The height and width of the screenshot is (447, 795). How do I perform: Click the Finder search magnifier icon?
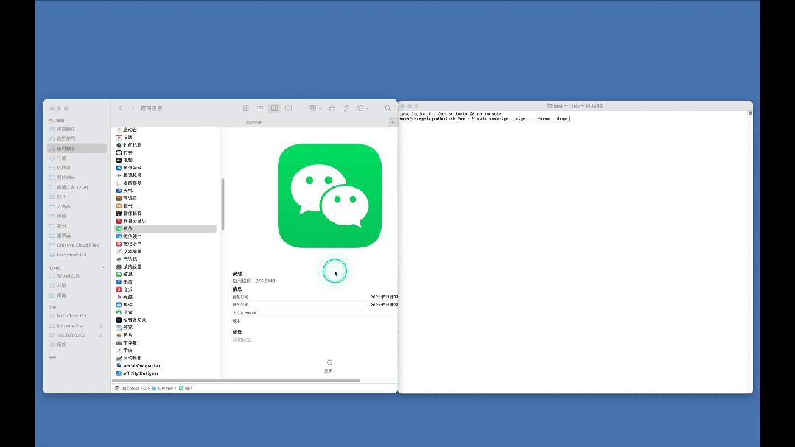(388, 108)
